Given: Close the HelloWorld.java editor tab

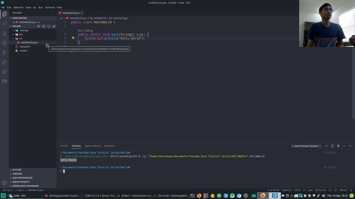Looking at the screenshot, I should (x=82, y=13).
